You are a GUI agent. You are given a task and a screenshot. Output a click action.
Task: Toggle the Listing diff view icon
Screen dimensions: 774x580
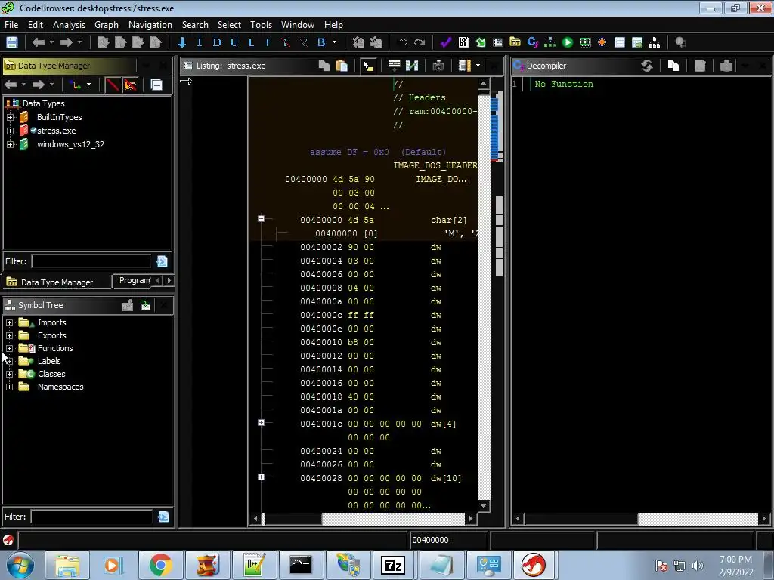pos(412,66)
